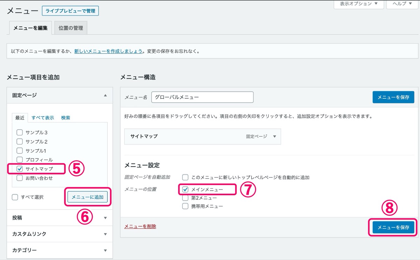Click top メニューを保存 button beside menu name

(393, 97)
